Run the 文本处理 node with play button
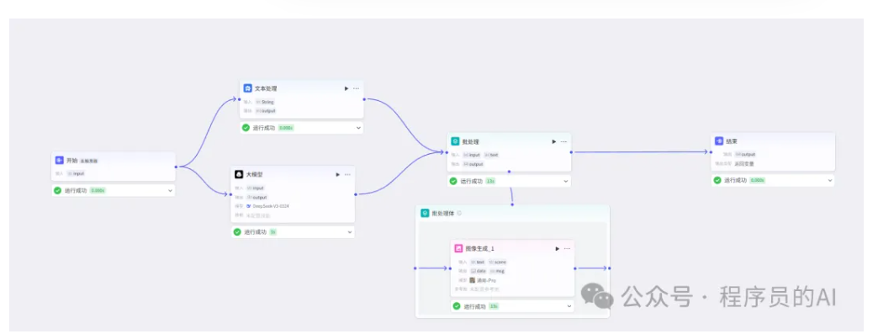Screen dimensions: 878x334 click(x=346, y=88)
